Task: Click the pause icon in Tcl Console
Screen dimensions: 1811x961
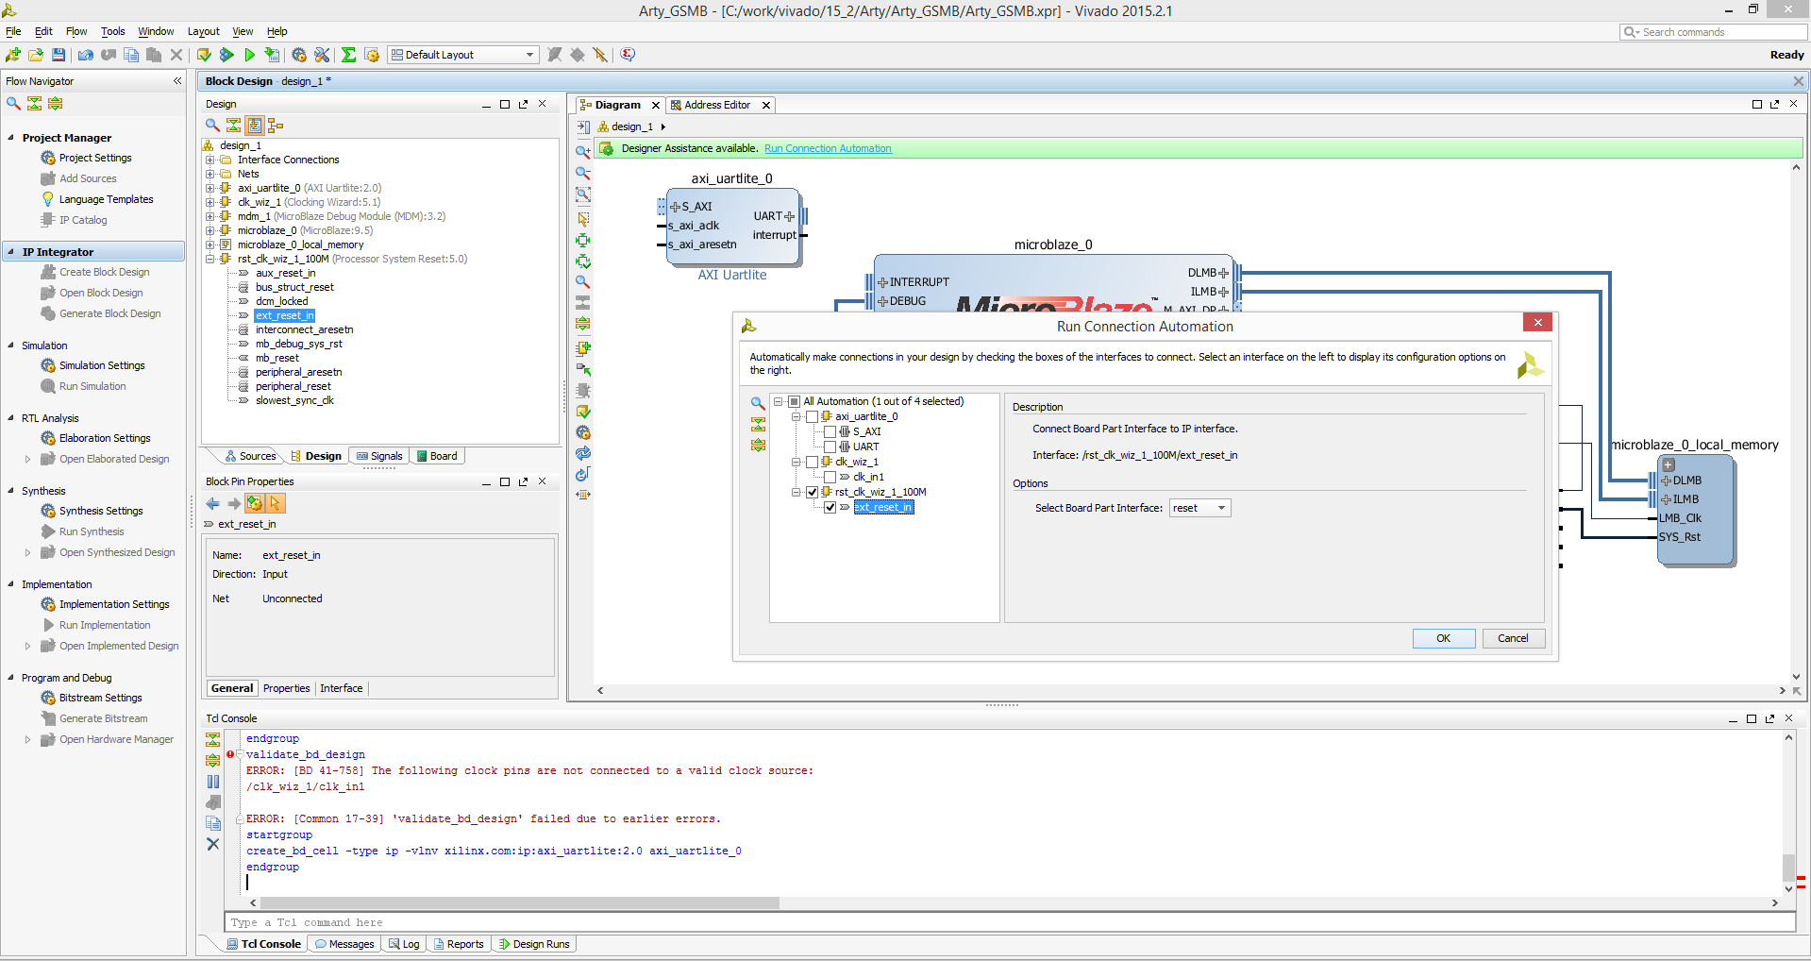Action: tap(213, 782)
